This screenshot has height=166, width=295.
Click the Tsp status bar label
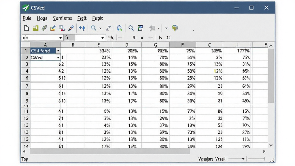tap(25, 159)
